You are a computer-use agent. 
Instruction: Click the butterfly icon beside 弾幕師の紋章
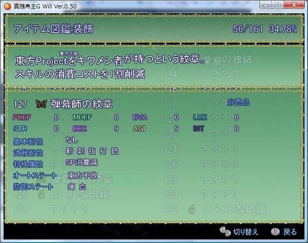(41, 104)
